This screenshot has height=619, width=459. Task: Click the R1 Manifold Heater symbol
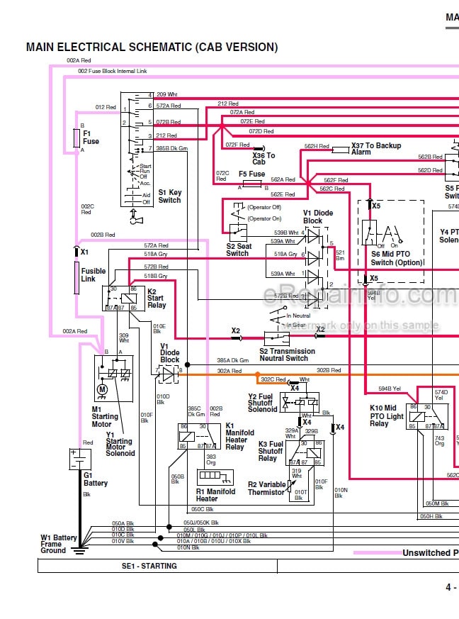[x=215, y=477]
